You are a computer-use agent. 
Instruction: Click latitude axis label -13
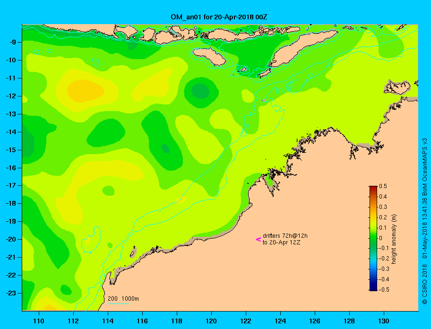[x=10, y=114]
